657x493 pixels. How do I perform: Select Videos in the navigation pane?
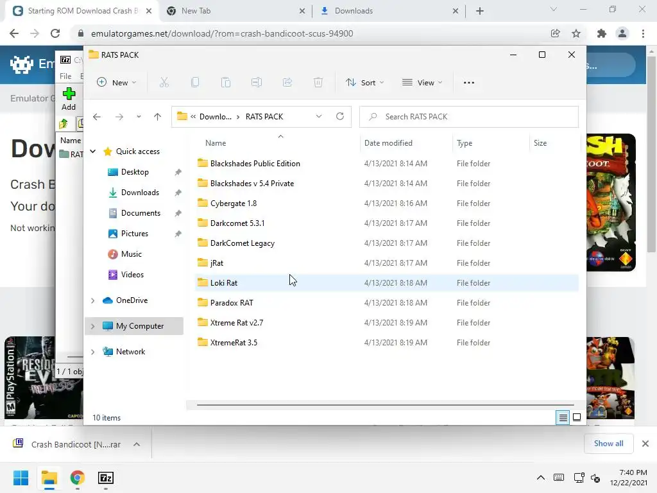[x=132, y=275]
